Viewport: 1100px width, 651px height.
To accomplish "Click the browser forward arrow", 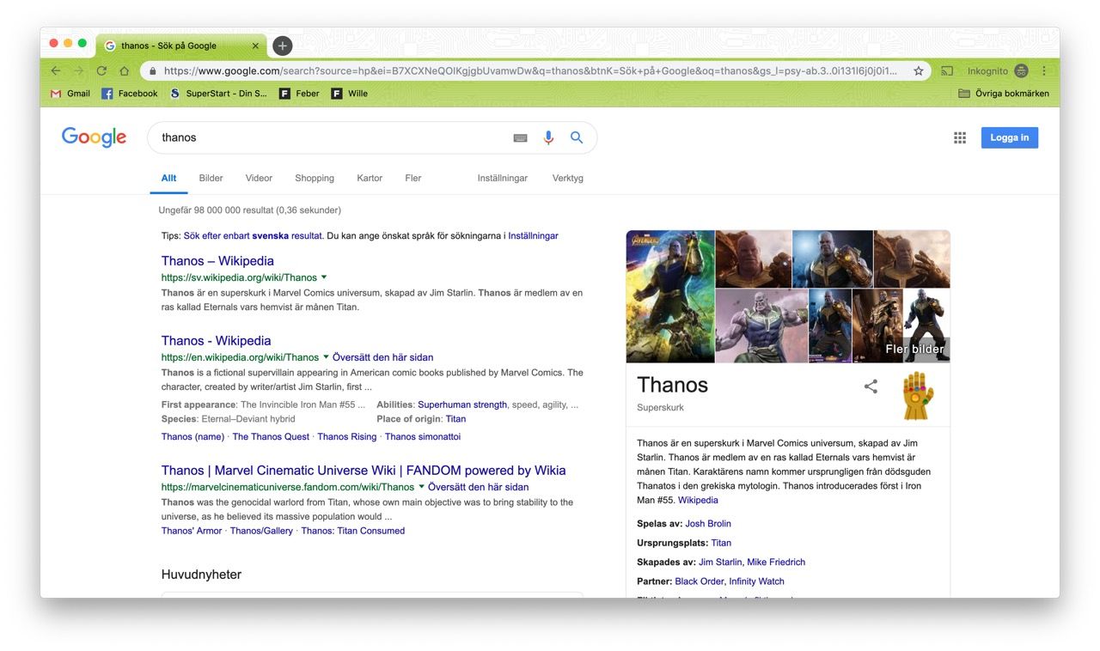I will pyautogui.click(x=79, y=71).
